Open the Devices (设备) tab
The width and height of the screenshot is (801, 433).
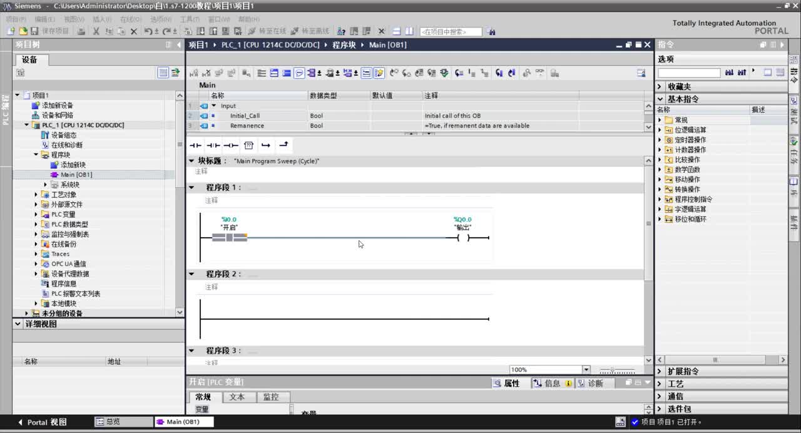click(x=30, y=59)
